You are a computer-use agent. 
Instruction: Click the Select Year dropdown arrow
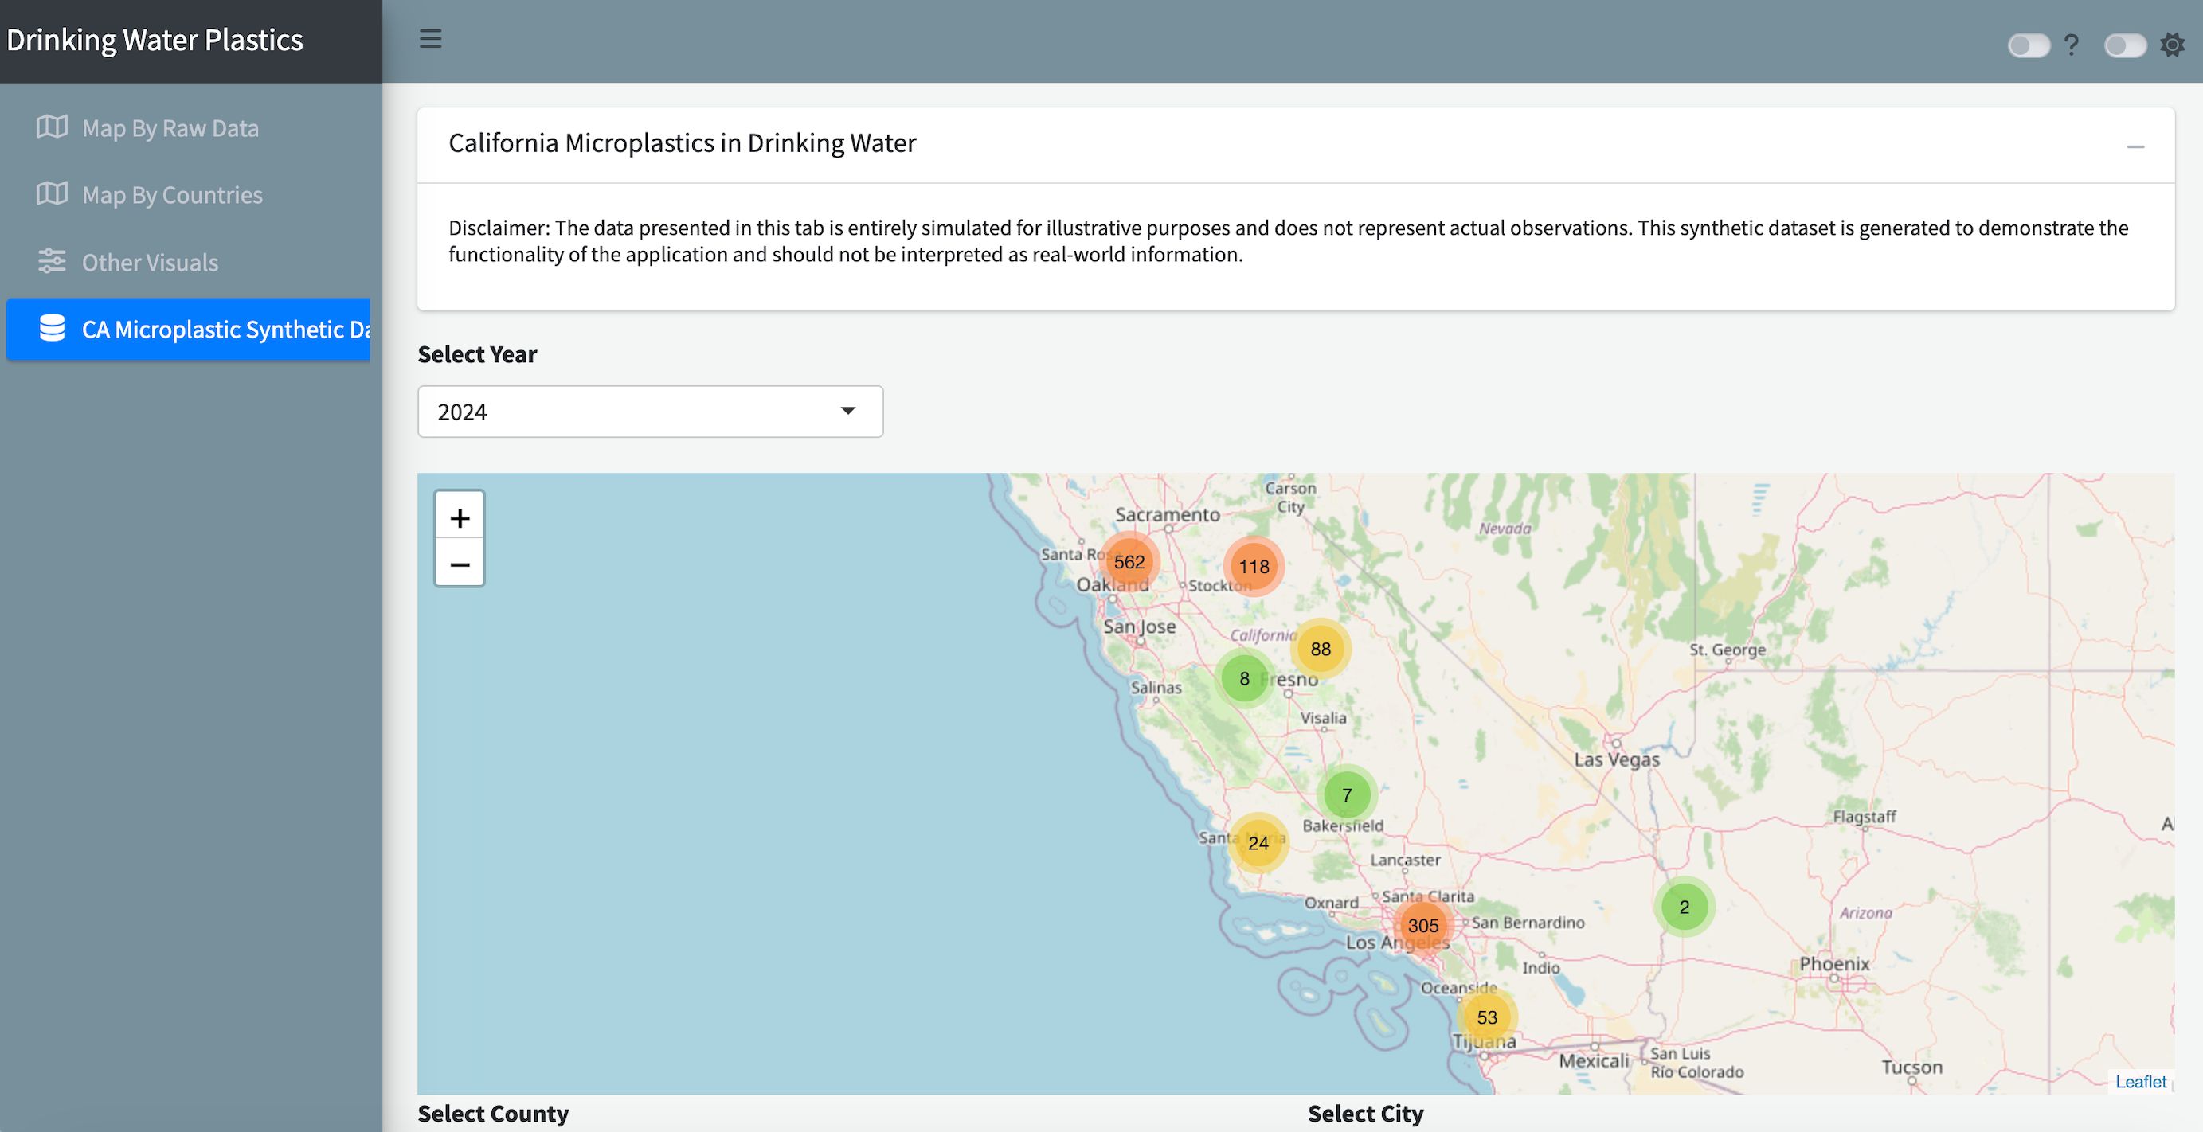point(847,412)
